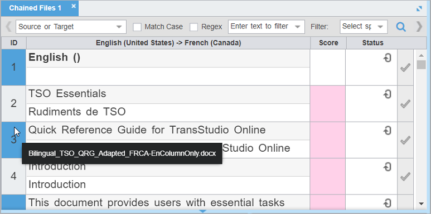
Task: Enable the Regex checkbox
Action: (x=194, y=27)
